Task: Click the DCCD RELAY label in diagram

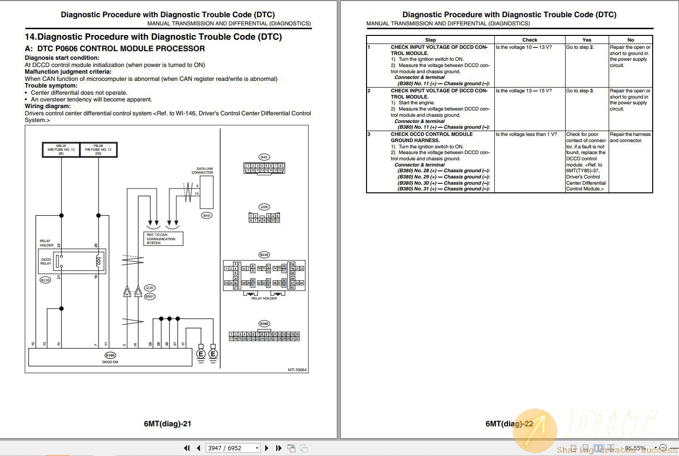Action: [46, 261]
